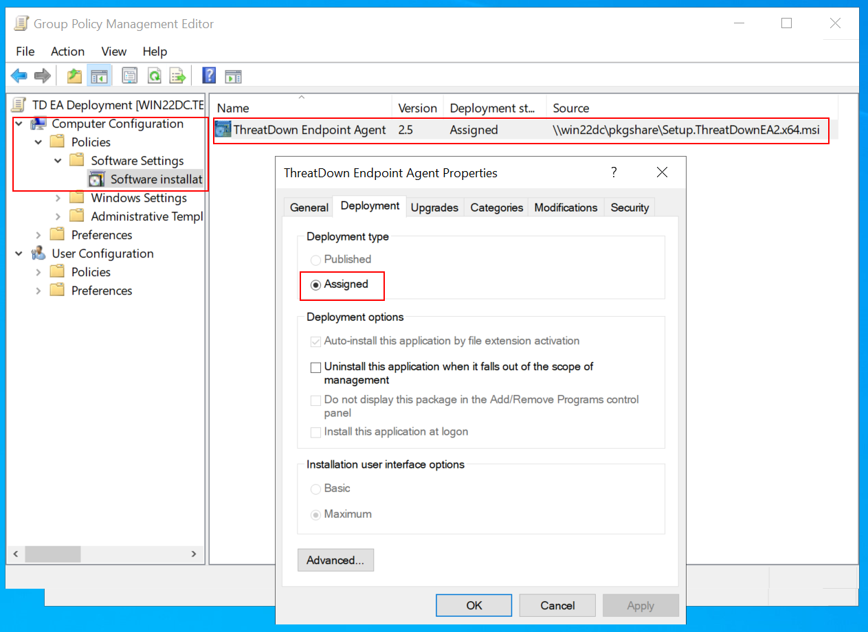
Task: Expand the Administrative Templates tree node
Action: (x=58, y=216)
